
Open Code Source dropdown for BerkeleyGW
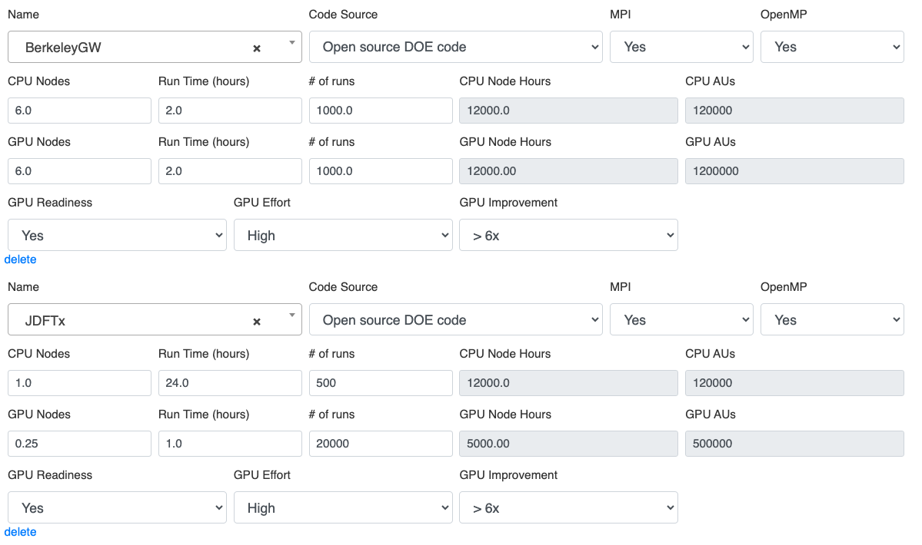pos(455,47)
